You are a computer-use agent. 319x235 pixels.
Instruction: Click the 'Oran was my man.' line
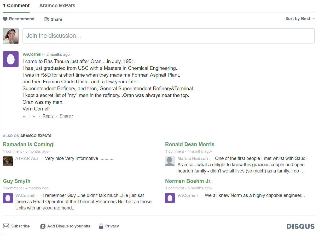(43, 102)
